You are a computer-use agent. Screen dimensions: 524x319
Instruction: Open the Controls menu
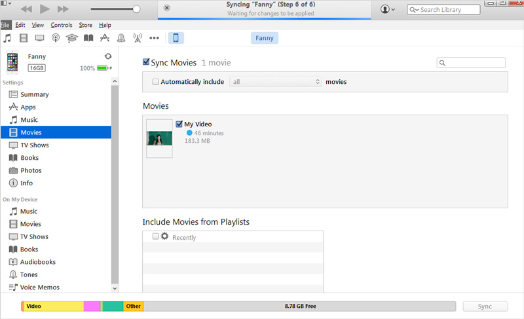(x=61, y=25)
